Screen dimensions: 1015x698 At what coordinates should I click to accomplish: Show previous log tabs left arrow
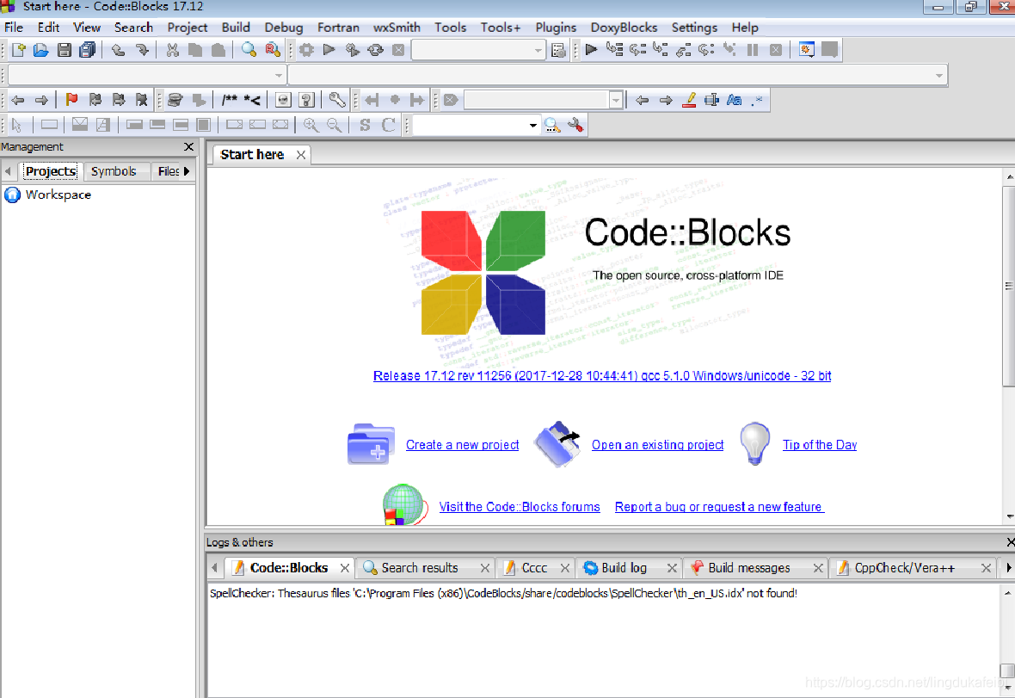215,568
